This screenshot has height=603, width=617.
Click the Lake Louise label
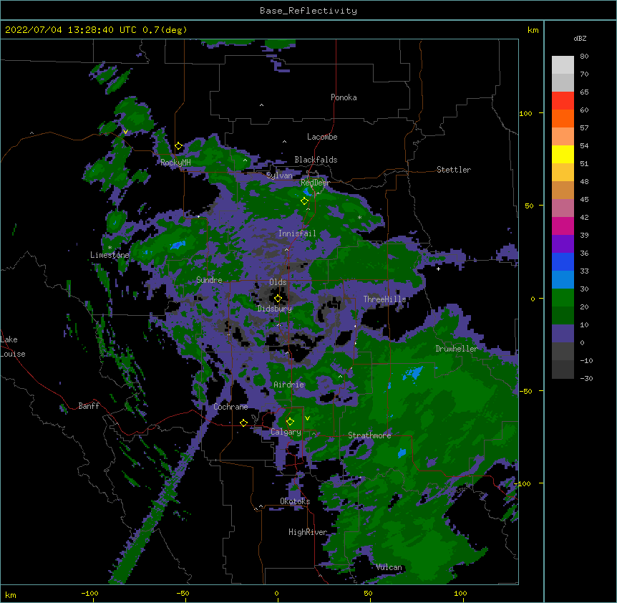point(13,347)
